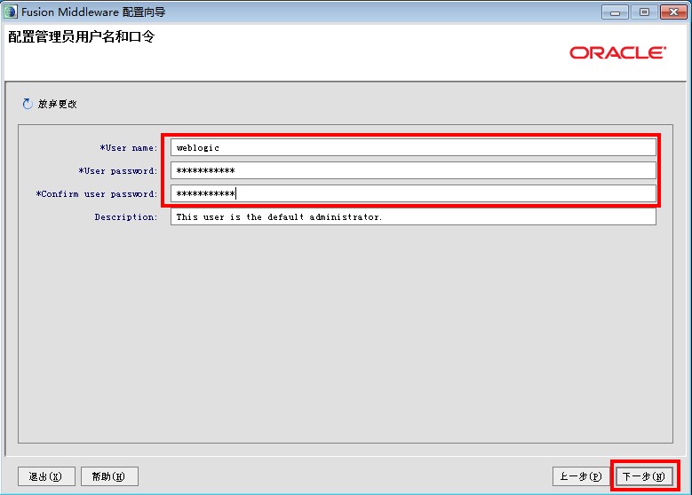Click inside the User name field
The image size is (692, 495).
point(413,147)
